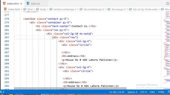Open the body breadcrumb item
170x95 pixels.
(x=43, y=9)
